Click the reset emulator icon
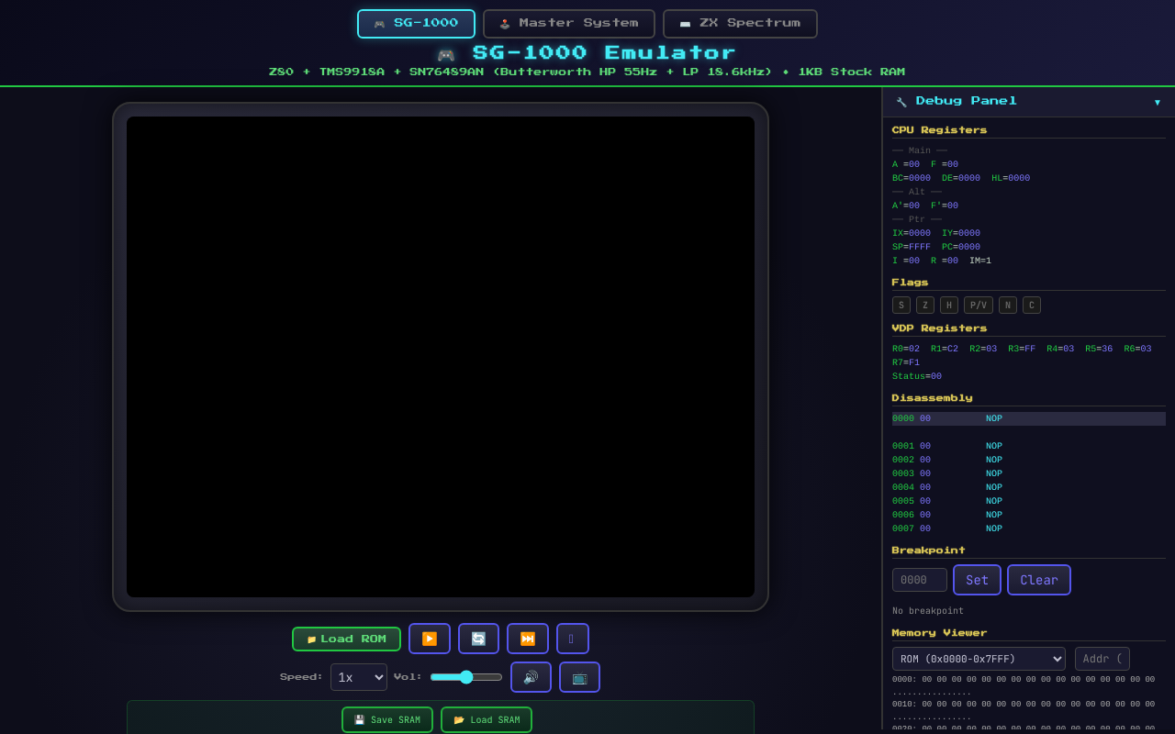This screenshot has height=734, width=1175. [478, 639]
